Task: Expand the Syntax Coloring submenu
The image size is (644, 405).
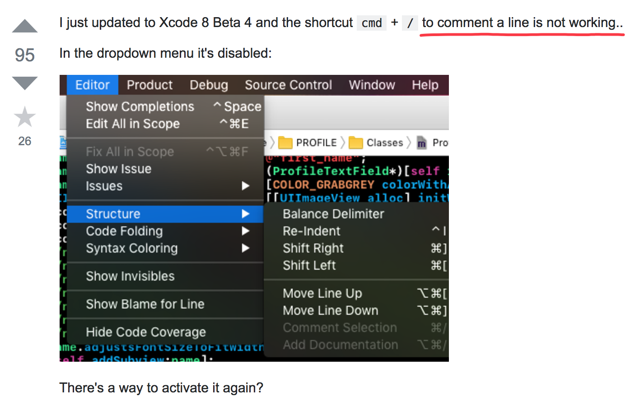Action: click(165, 248)
